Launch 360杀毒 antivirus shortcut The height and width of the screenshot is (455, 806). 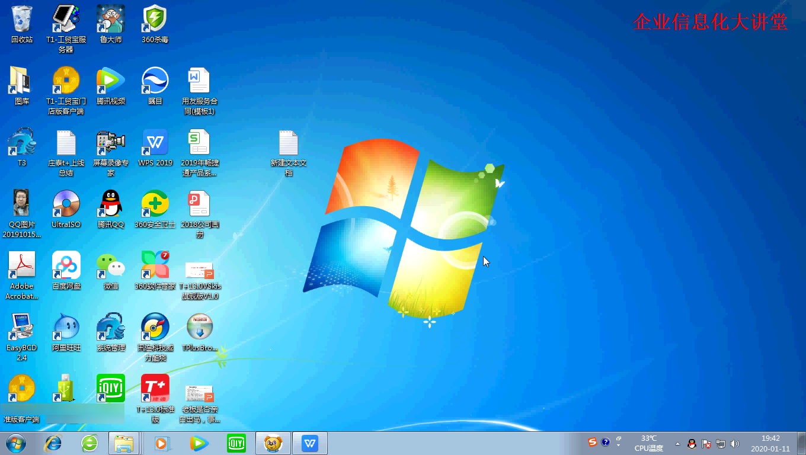click(x=155, y=24)
